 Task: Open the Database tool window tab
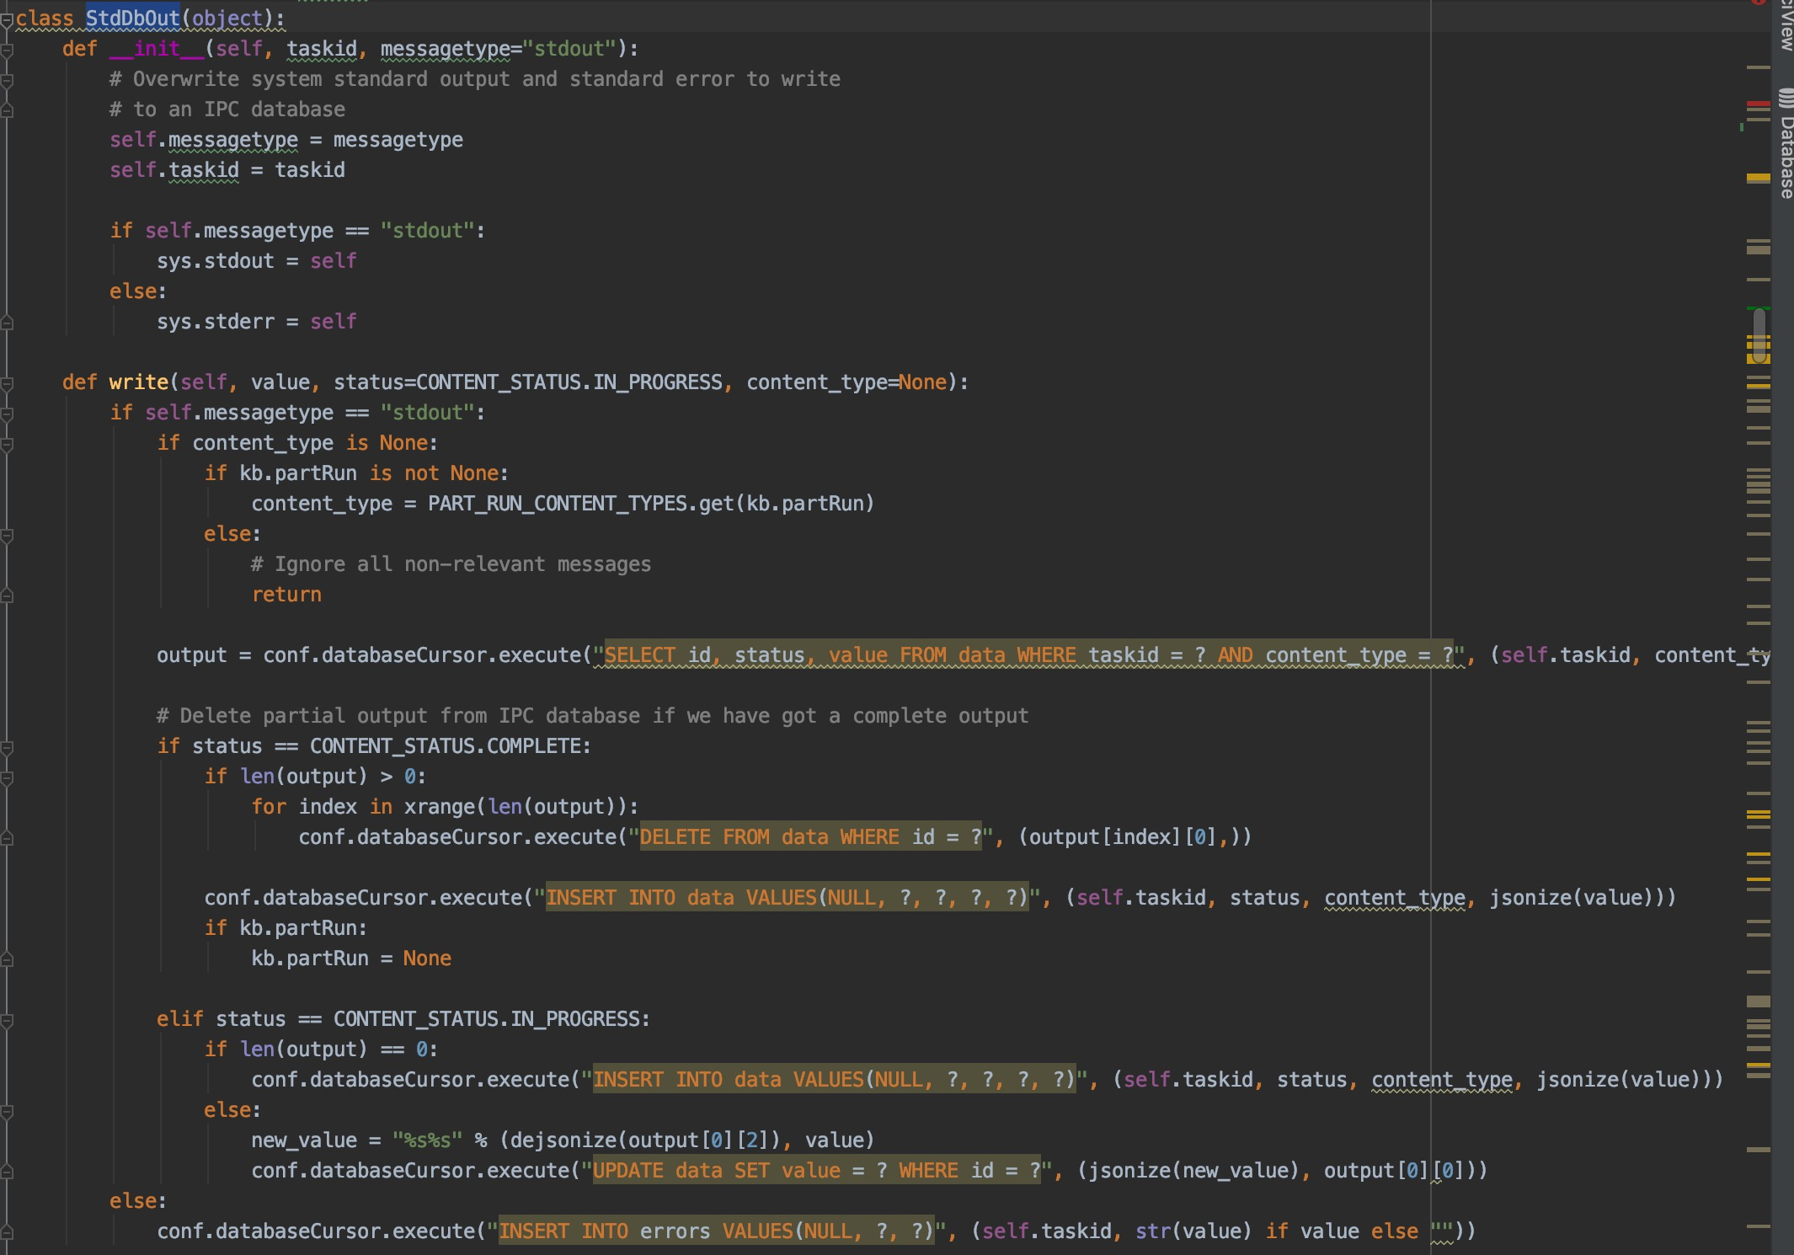point(1786,143)
